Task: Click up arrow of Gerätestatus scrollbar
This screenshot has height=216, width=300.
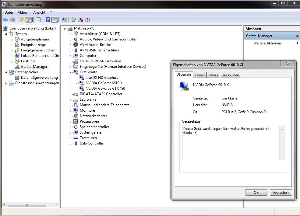Action: coord(282,129)
